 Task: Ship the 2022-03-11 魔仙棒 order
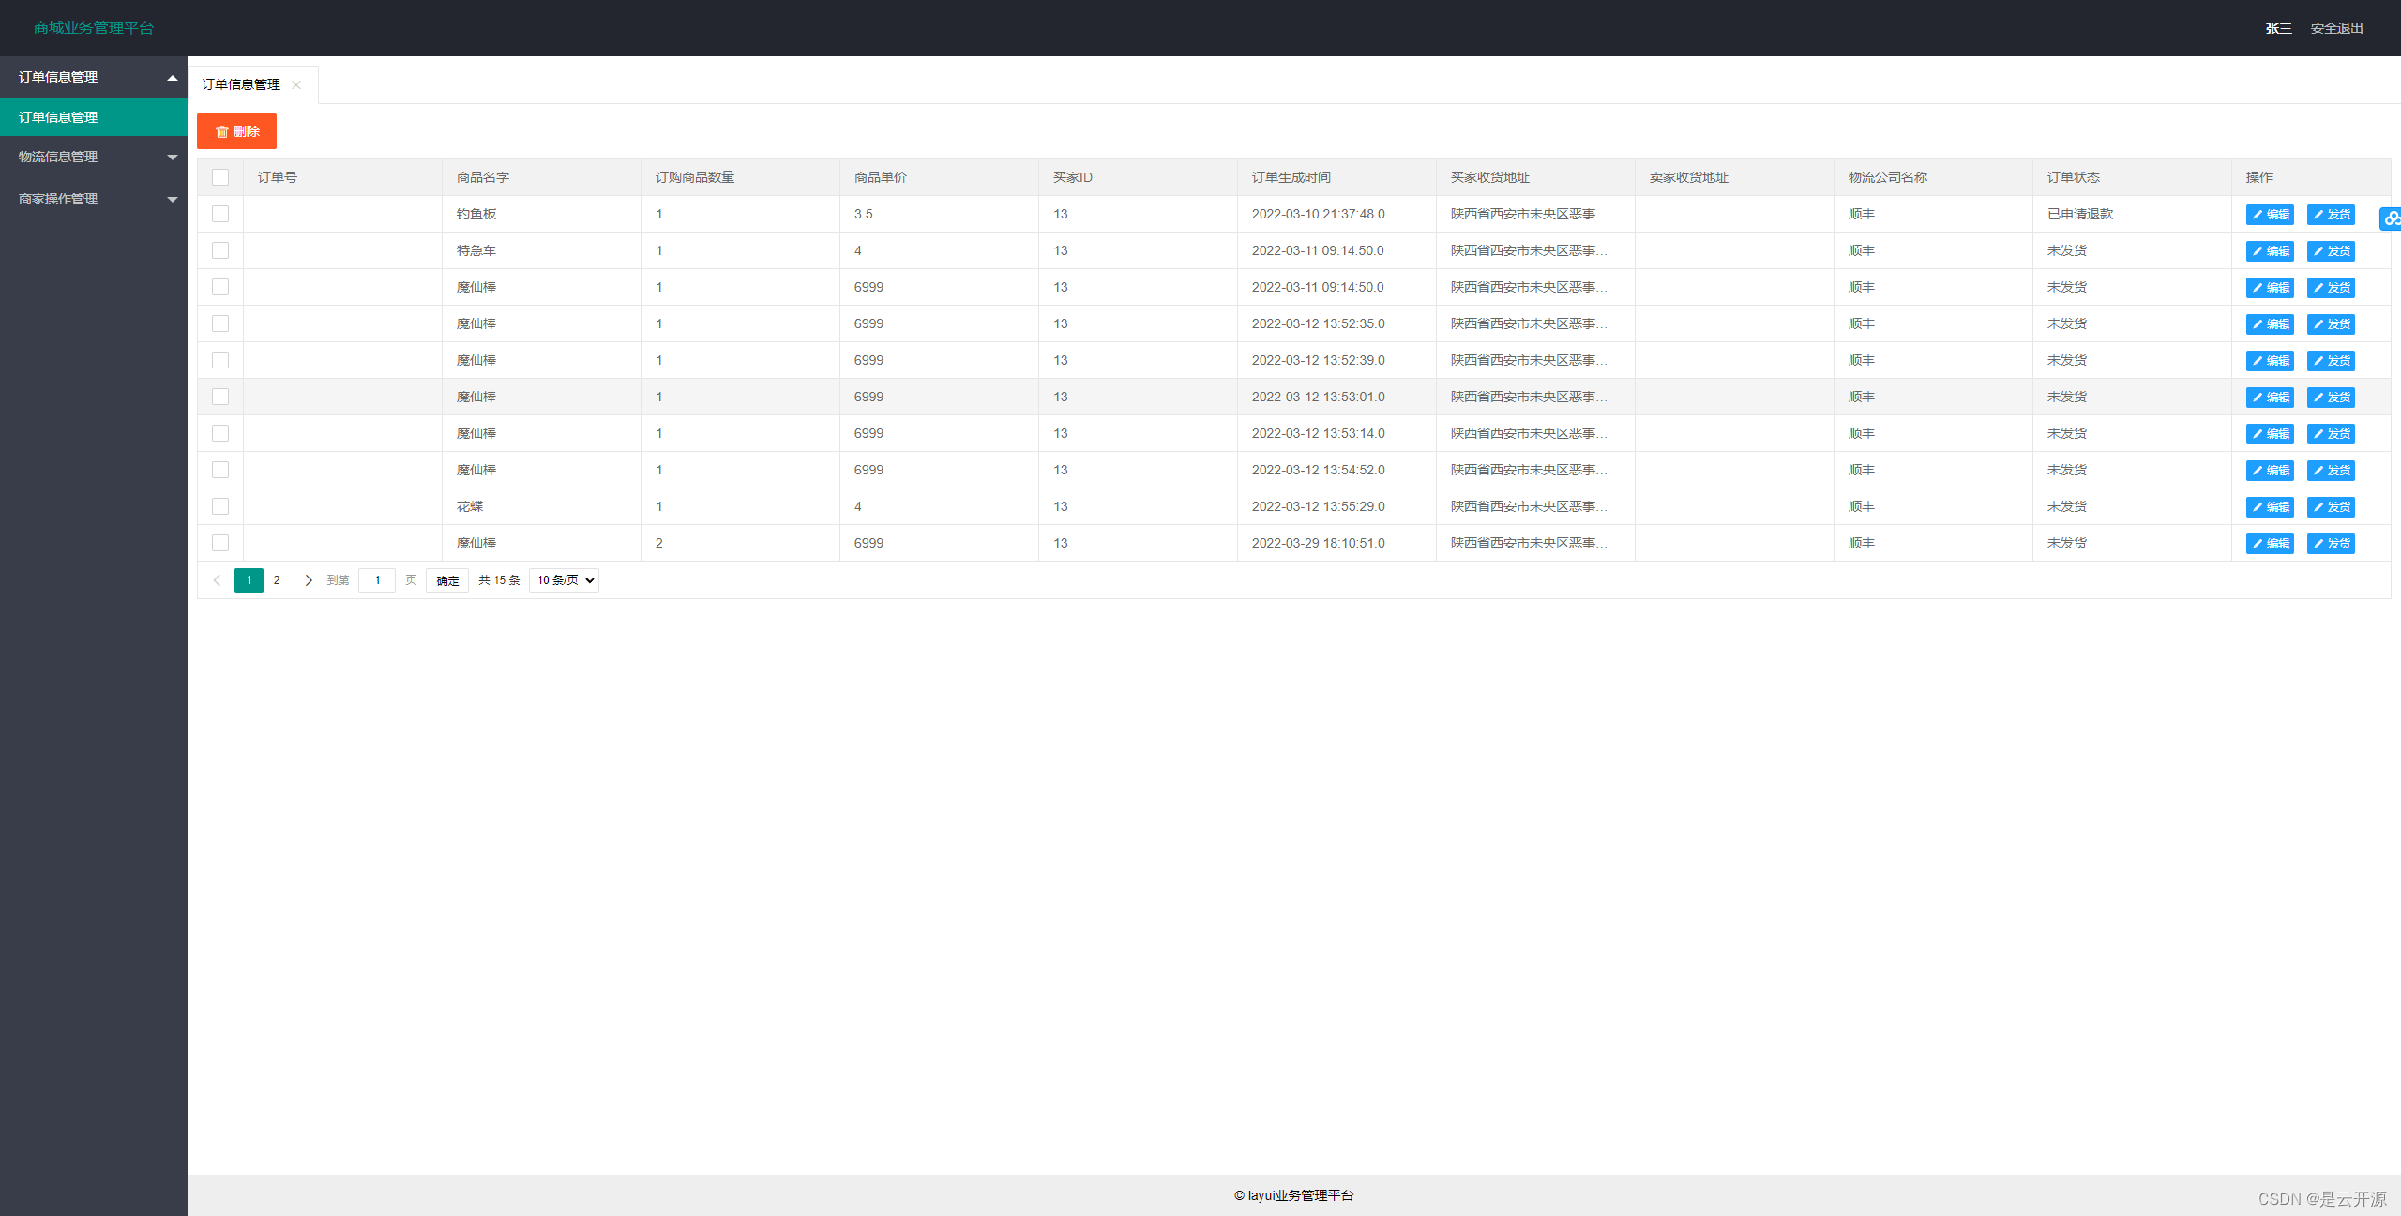click(x=2331, y=288)
